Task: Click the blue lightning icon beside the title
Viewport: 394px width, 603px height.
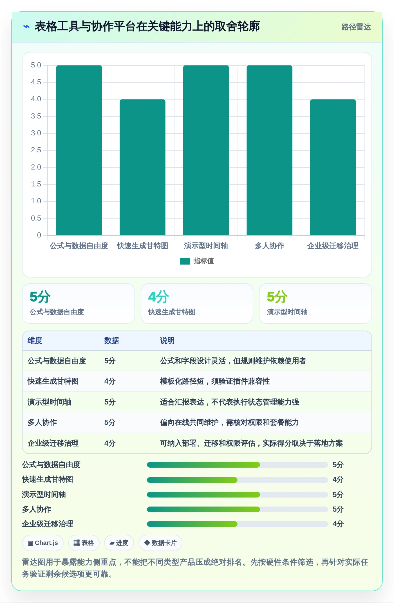Action: tap(26, 27)
